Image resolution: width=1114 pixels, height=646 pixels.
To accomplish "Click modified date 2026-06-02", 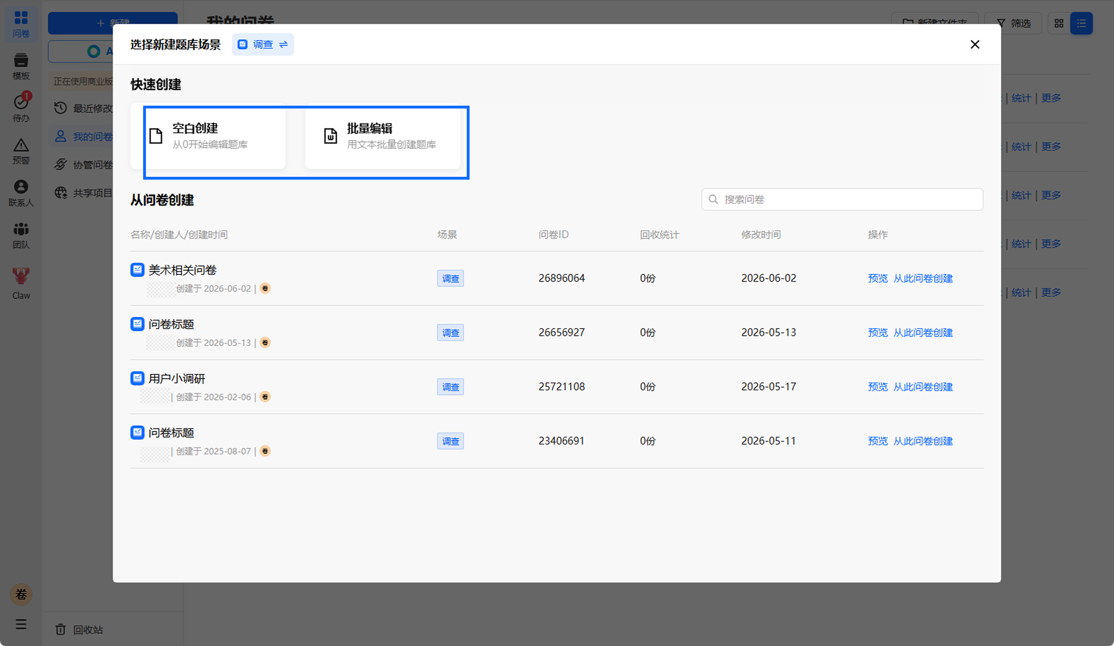I will pos(769,278).
